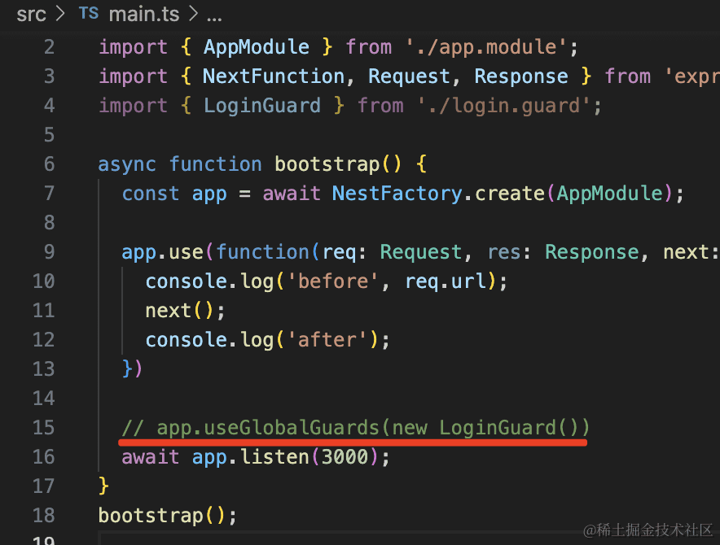Click line number 9 in gutter
720x545 pixels.
[x=49, y=251]
